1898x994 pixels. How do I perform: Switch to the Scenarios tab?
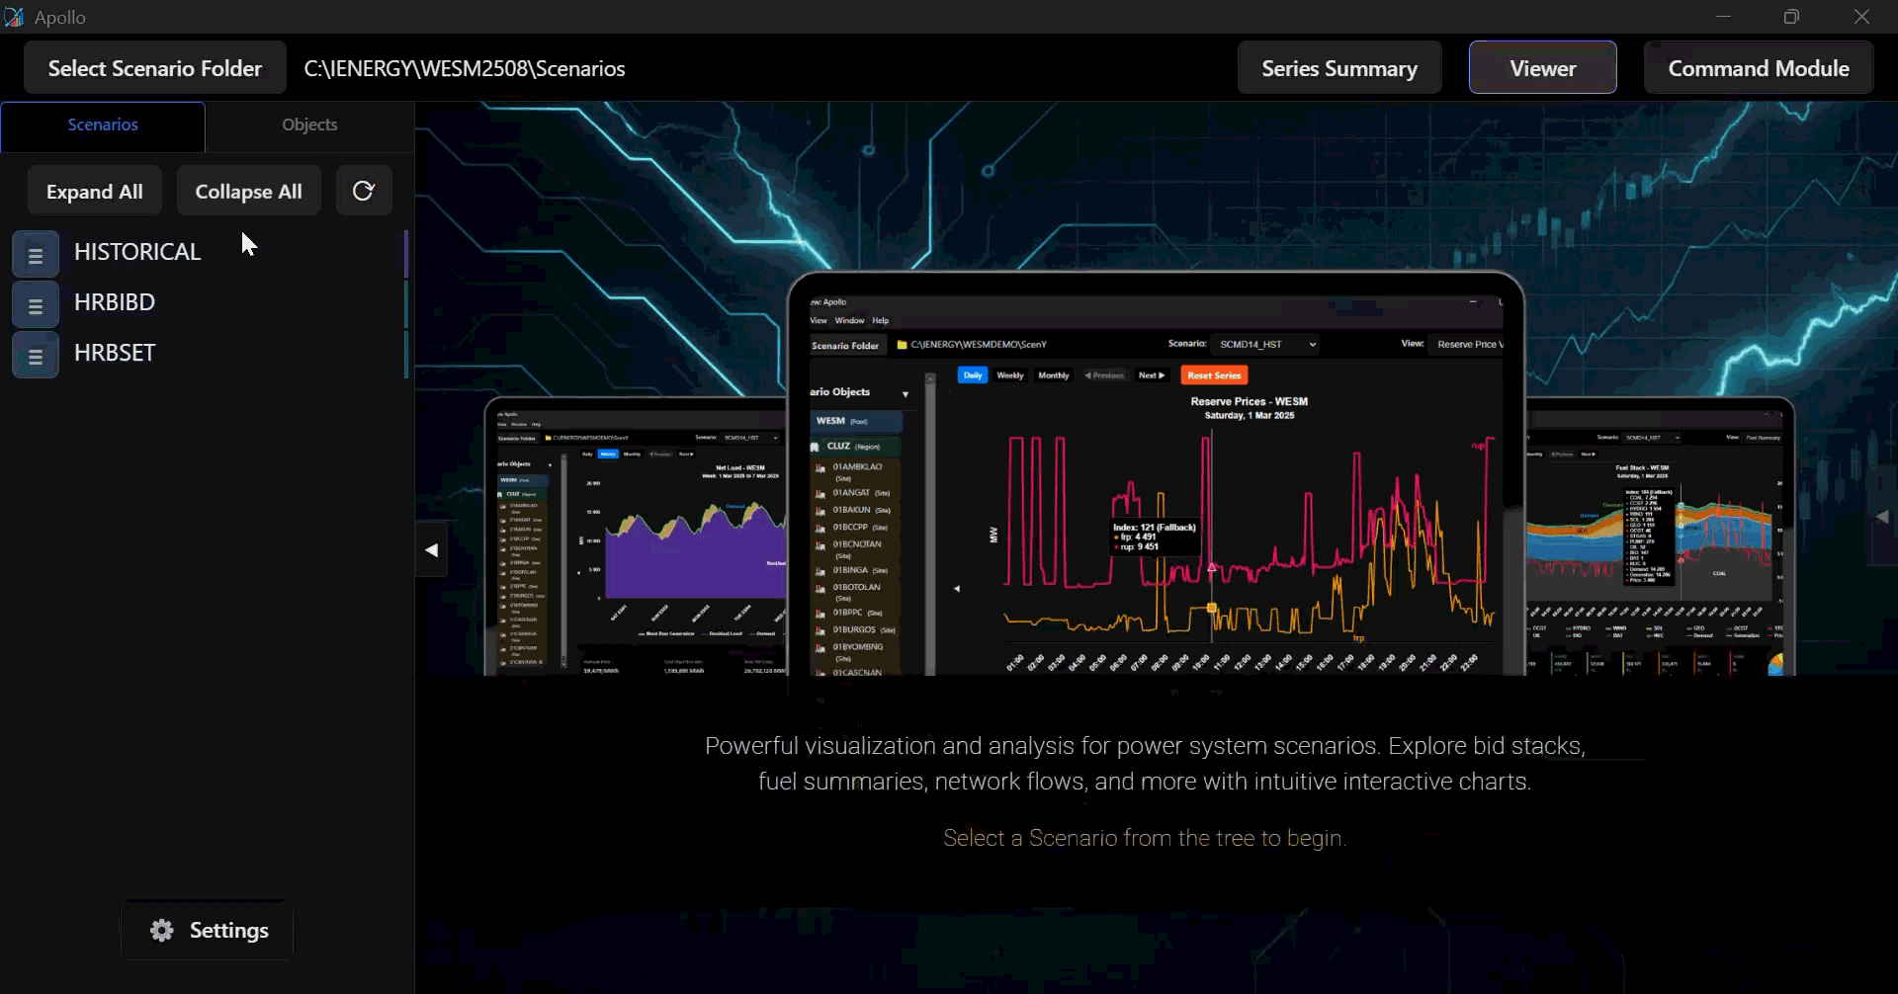click(x=103, y=125)
